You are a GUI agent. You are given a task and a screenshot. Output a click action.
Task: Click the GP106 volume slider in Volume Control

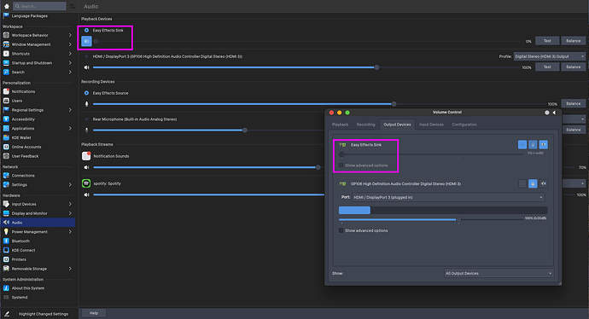431,219
